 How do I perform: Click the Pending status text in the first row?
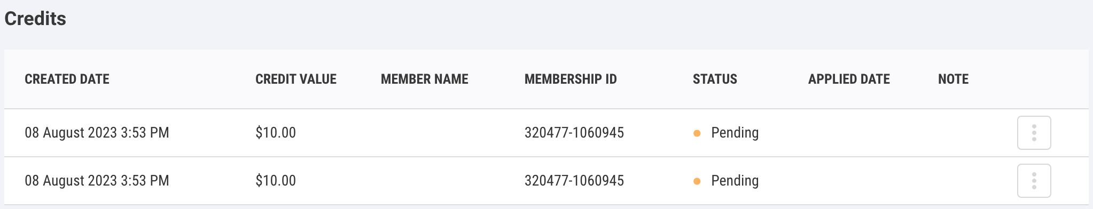click(x=735, y=133)
